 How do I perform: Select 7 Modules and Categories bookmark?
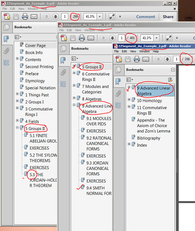95,89
